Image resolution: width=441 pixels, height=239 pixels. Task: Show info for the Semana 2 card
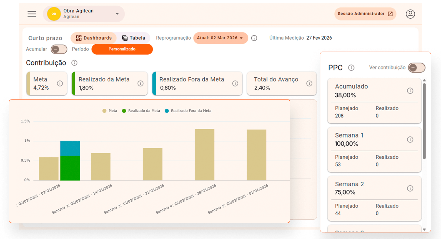click(x=410, y=189)
